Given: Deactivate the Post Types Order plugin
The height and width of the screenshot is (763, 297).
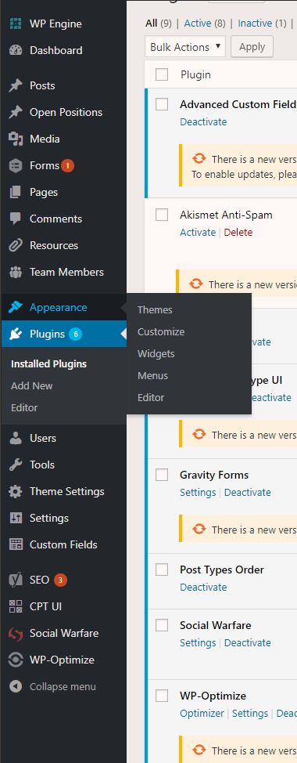Looking at the screenshot, I should (x=203, y=587).
